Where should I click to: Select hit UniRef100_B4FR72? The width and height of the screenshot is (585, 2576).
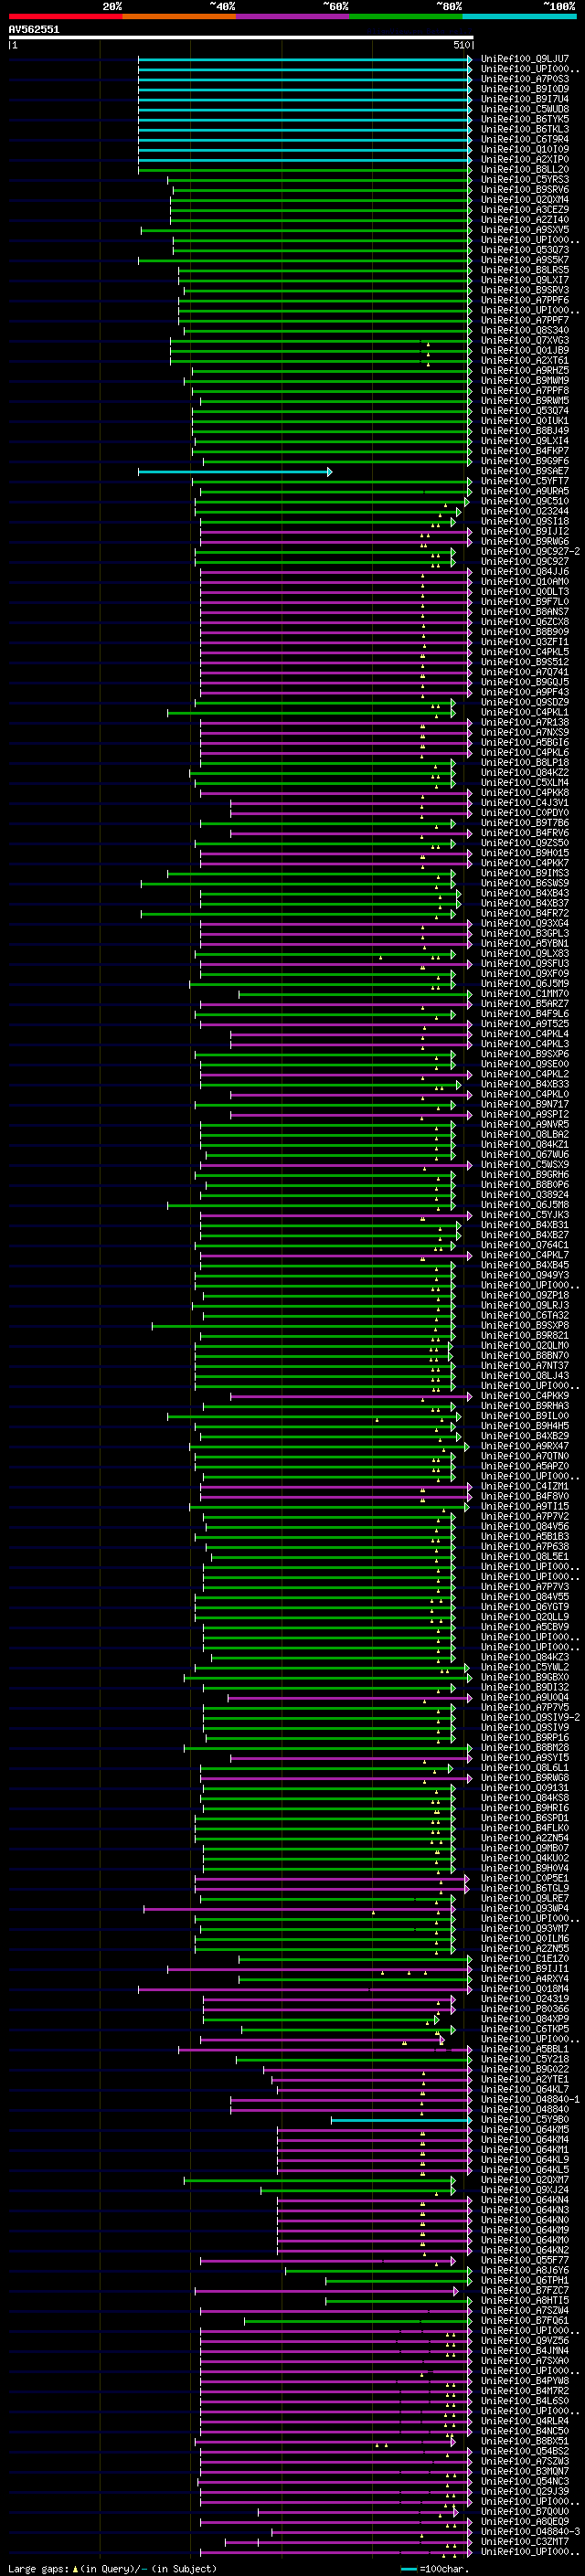coord(525,913)
